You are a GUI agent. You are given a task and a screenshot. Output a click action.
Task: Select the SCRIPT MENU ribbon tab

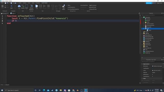pyautogui.click(x=44, y=3)
